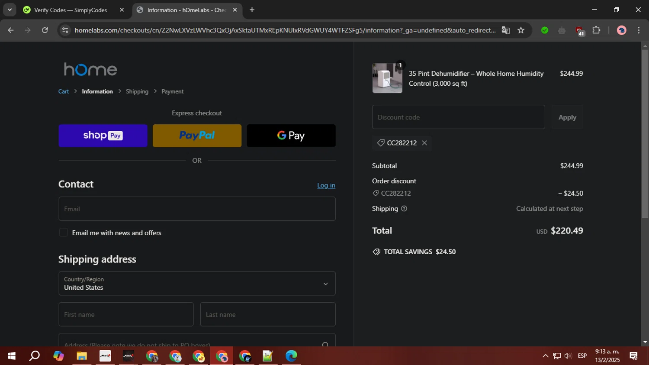
Task: Click TOTAL SAVINGS $24.50 text
Action: 420,252
